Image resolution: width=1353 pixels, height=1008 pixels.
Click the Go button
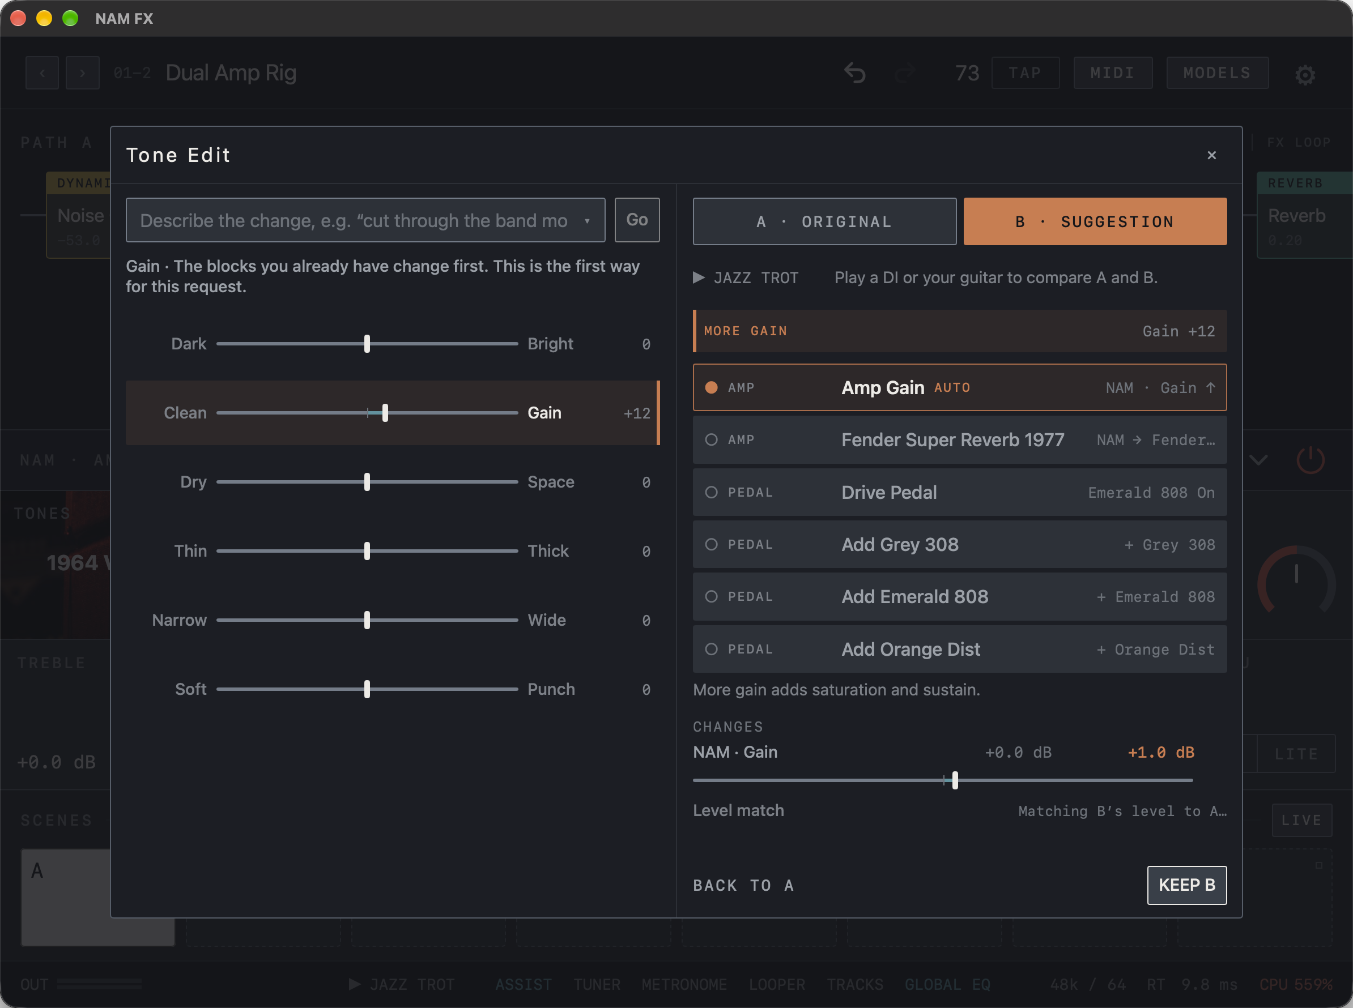coord(637,220)
